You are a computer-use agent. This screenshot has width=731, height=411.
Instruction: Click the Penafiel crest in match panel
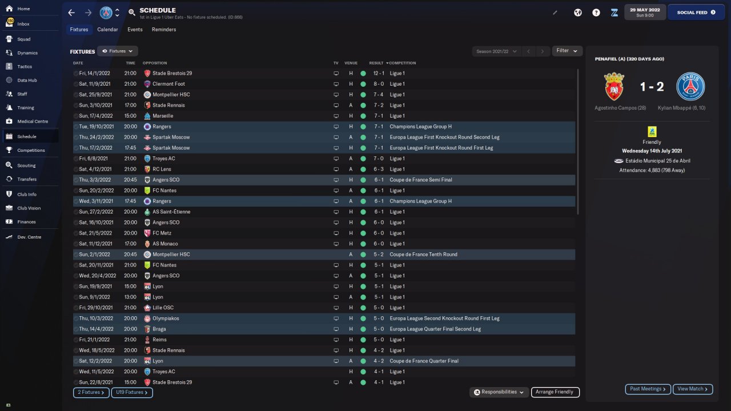pos(613,87)
